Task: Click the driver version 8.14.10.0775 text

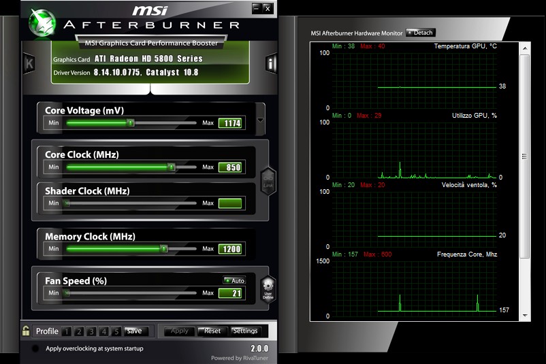Action: pos(117,72)
